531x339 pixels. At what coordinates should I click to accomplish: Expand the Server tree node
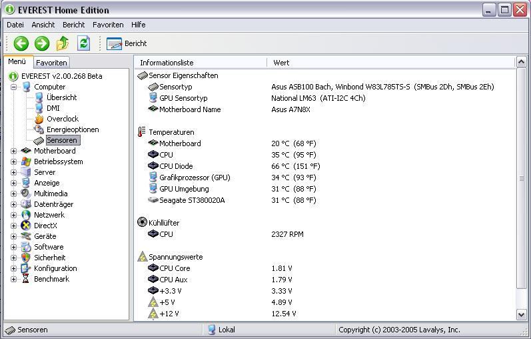click(13, 172)
